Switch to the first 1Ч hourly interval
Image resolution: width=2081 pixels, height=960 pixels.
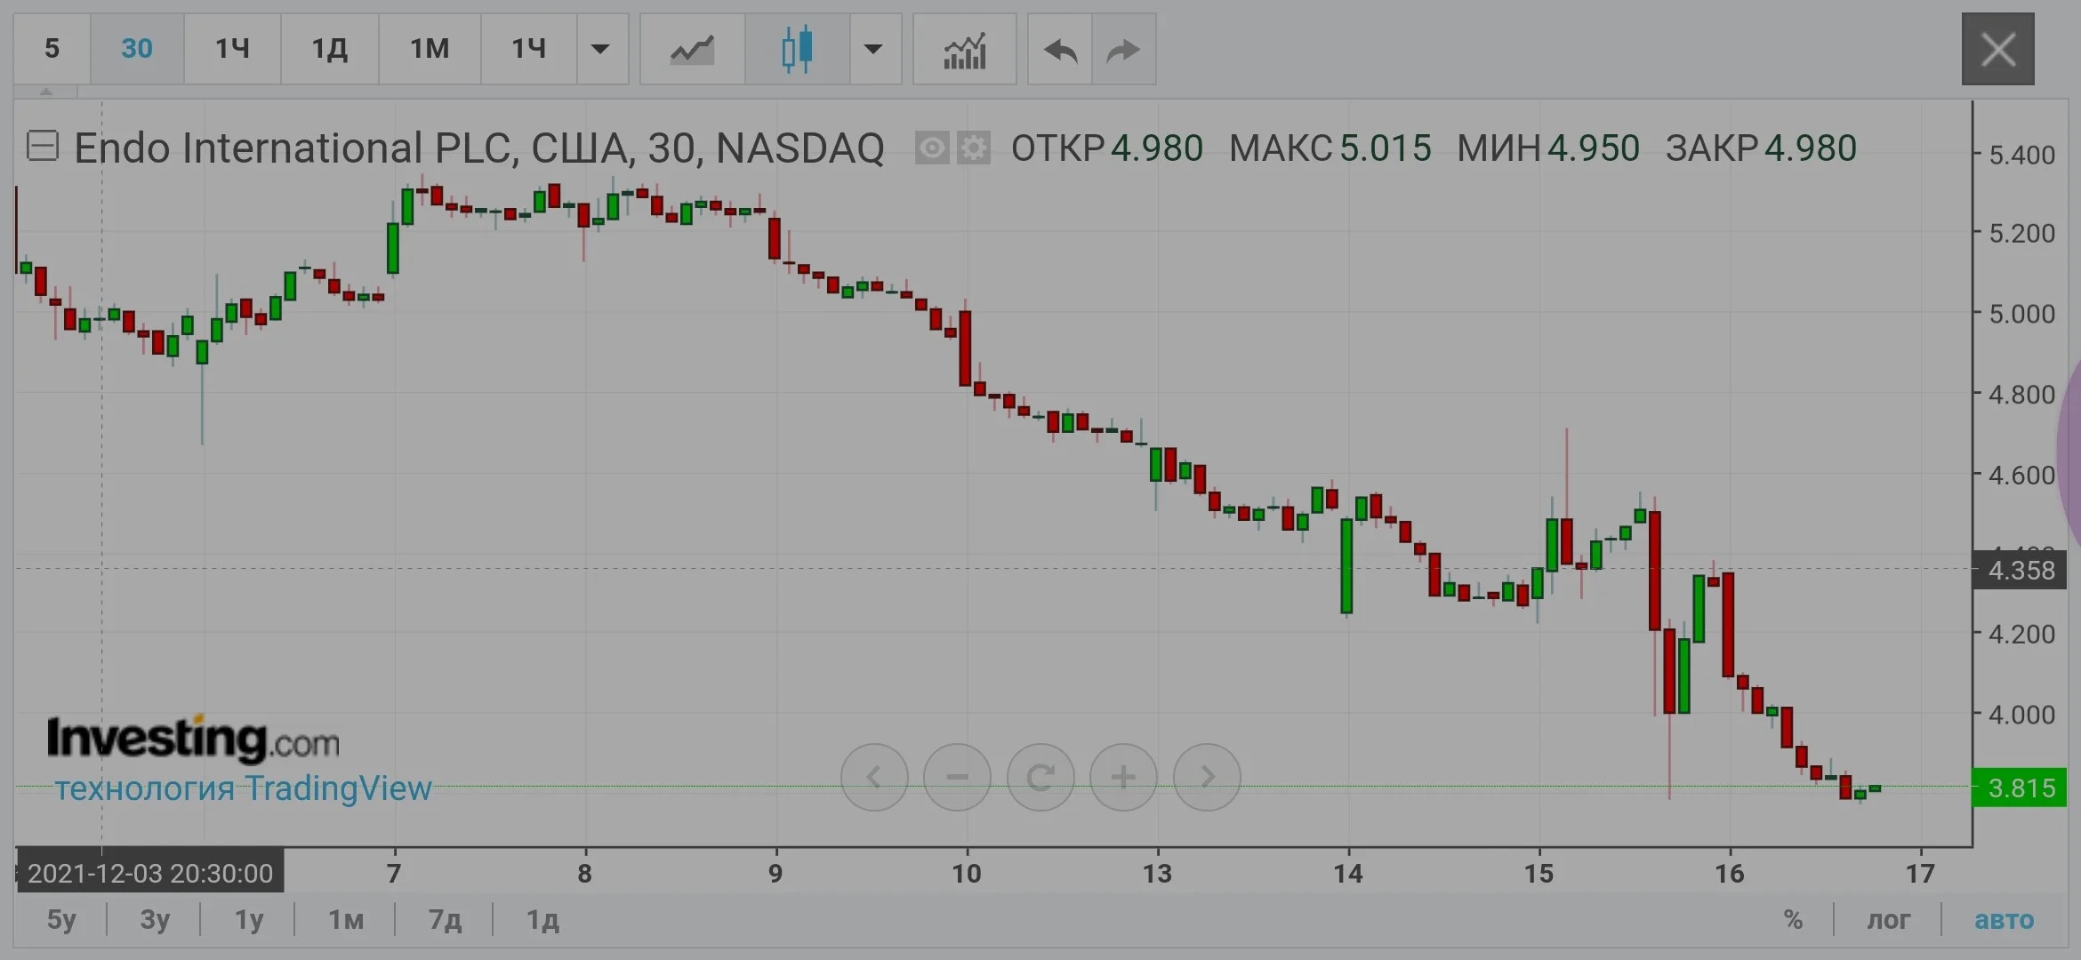[x=232, y=49]
